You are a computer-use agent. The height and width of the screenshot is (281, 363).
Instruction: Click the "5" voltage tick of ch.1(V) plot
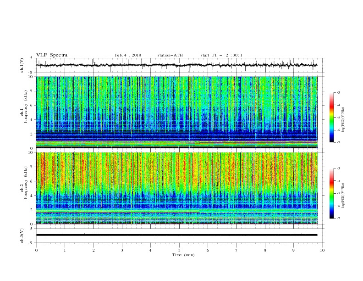click(x=32, y=58)
